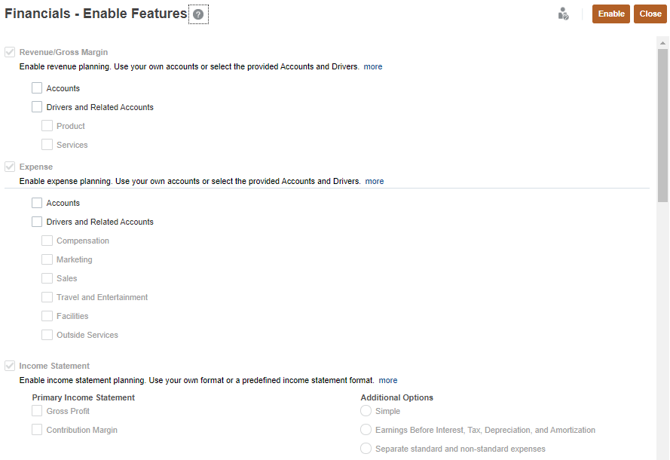Enable Drivers and Related Accounts for revenue
The width and height of the screenshot is (670, 460).
(x=36, y=106)
